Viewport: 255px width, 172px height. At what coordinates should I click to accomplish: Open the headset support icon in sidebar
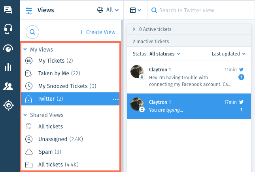[x=8, y=29]
